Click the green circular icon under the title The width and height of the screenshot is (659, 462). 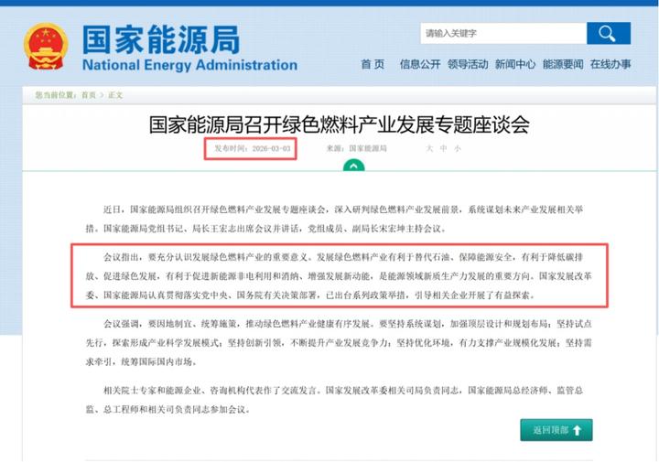[353, 166]
